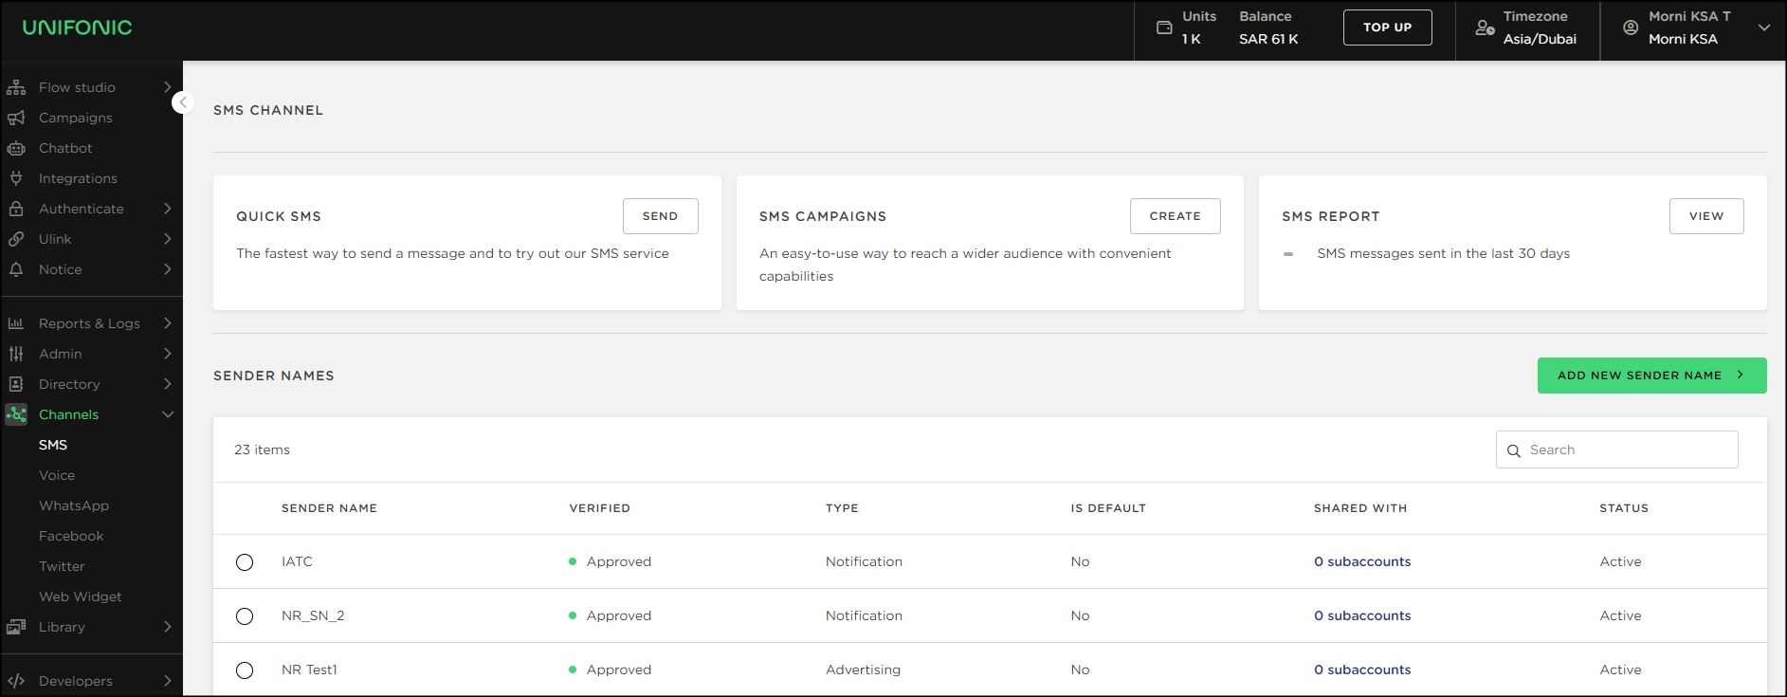Click the Integrations plug icon

coord(16,178)
